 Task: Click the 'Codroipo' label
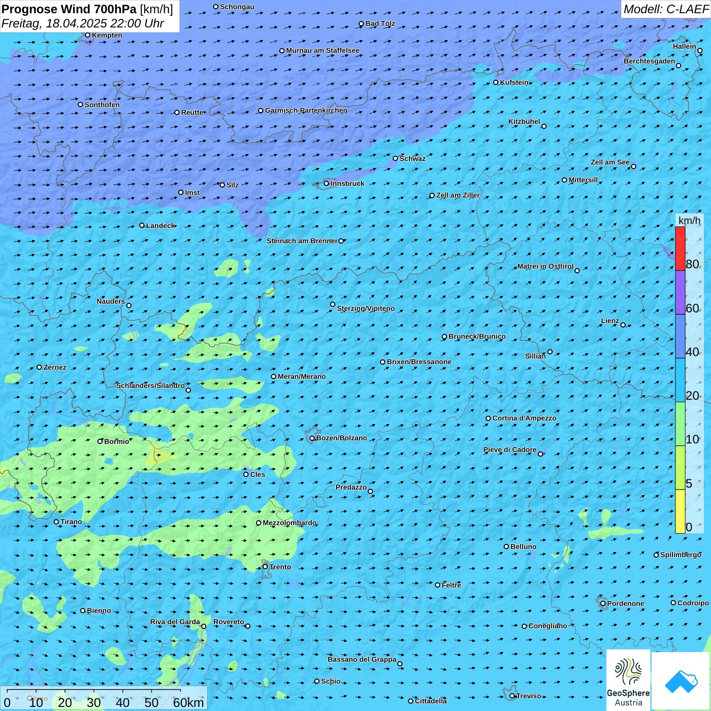coord(693,603)
